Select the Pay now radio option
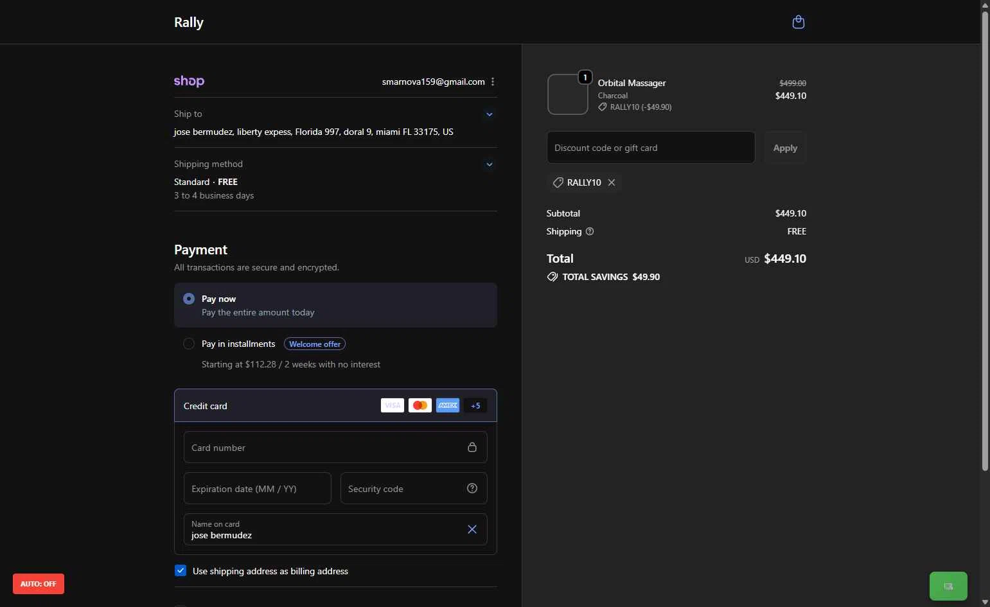Image resolution: width=990 pixels, height=607 pixels. (189, 299)
